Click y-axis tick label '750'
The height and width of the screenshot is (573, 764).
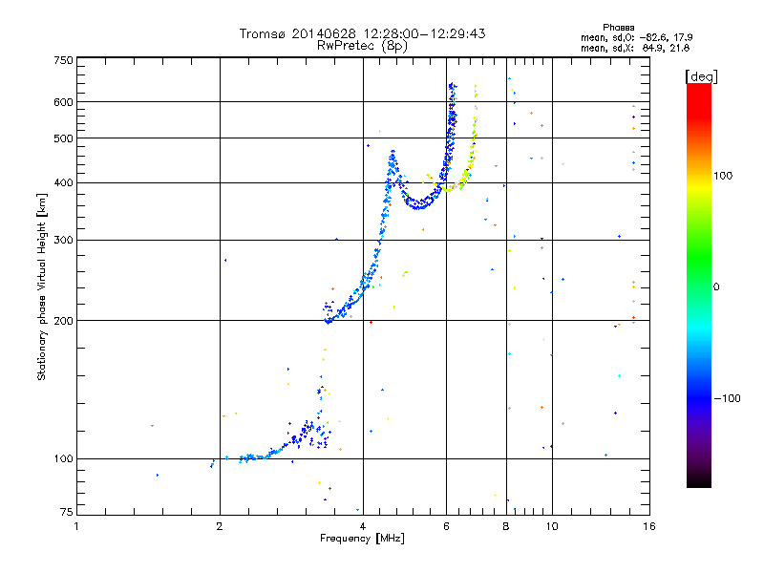63,60
